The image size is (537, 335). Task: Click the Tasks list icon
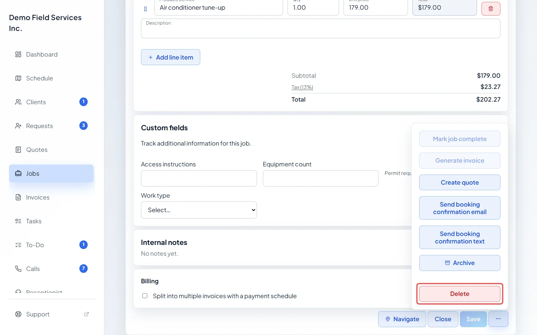18,221
